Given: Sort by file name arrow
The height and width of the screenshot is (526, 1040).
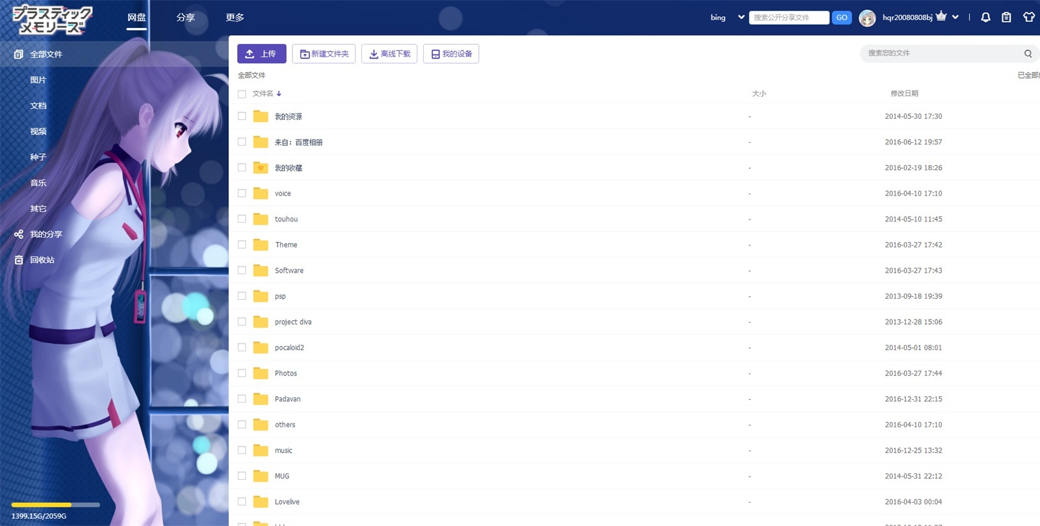Looking at the screenshot, I should 279,94.
